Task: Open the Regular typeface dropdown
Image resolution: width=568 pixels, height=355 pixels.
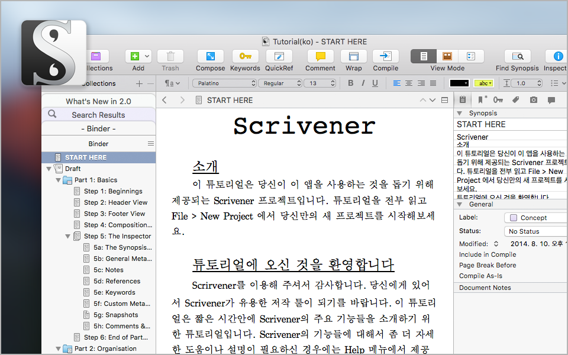Action: tap(280, 83)
